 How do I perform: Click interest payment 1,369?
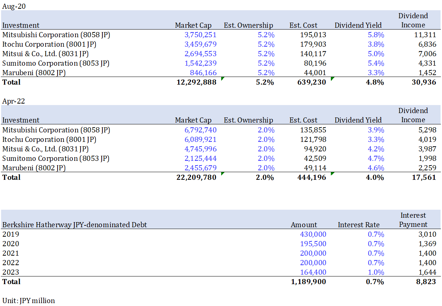(x=428, y=244)
